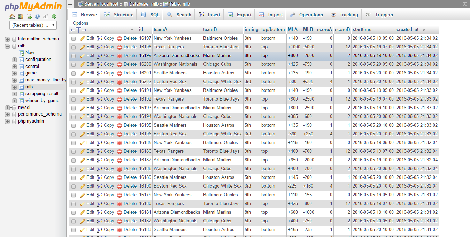Click Database: mlb in the breadcrumb
The width and height of the screenshot is (470, 237).
142,4
